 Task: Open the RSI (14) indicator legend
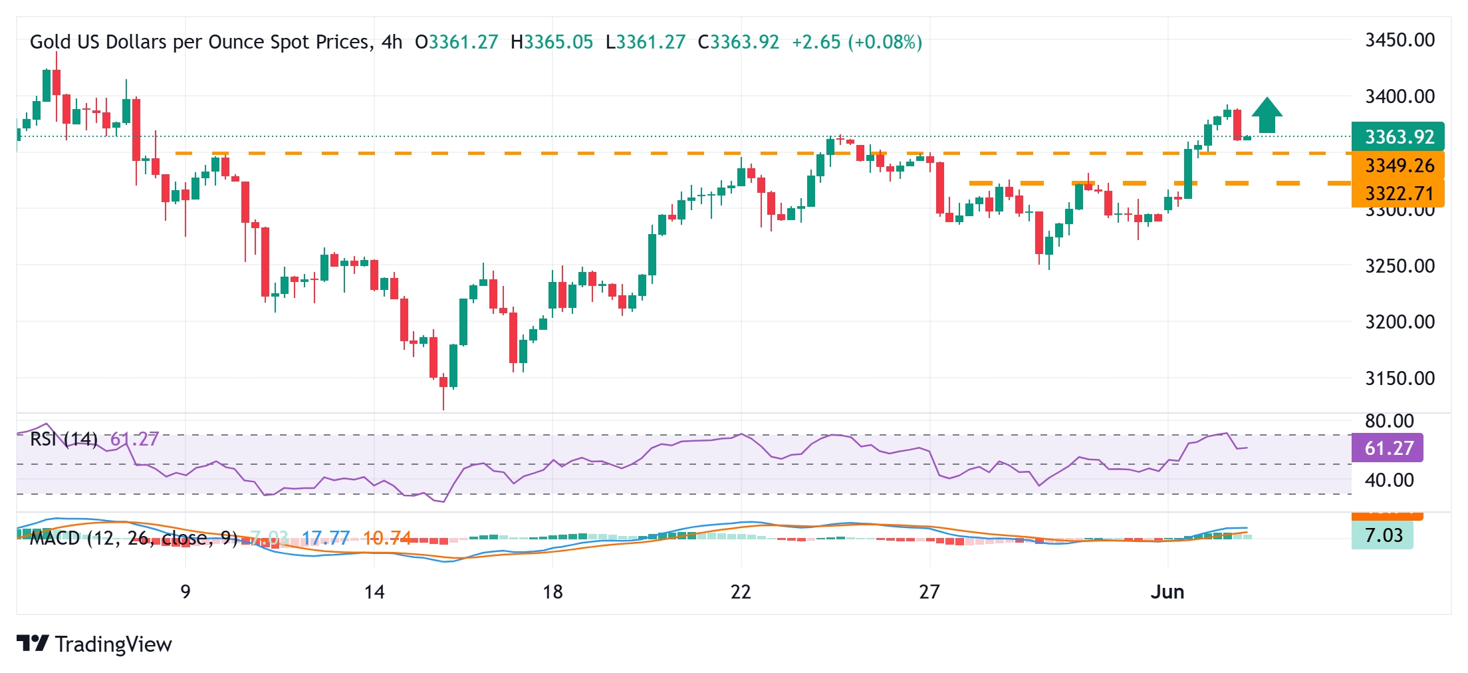point(64,439)
